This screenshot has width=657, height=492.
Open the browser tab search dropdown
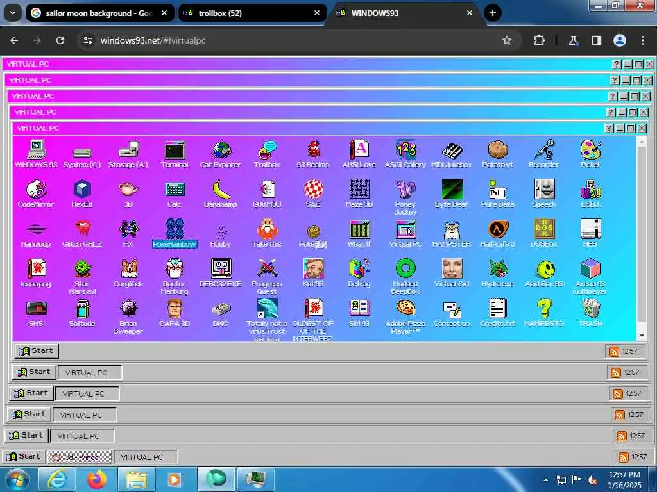coord(13,13)
